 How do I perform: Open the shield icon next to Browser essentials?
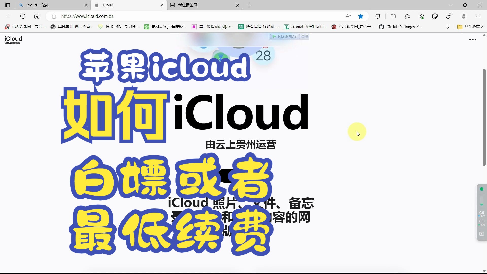coord(435,16)
